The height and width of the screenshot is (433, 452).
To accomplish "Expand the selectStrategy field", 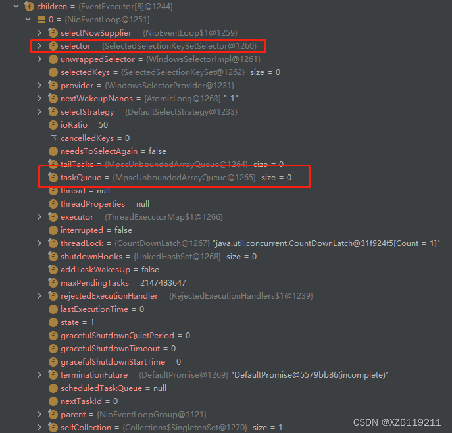I will coord(39,112).
